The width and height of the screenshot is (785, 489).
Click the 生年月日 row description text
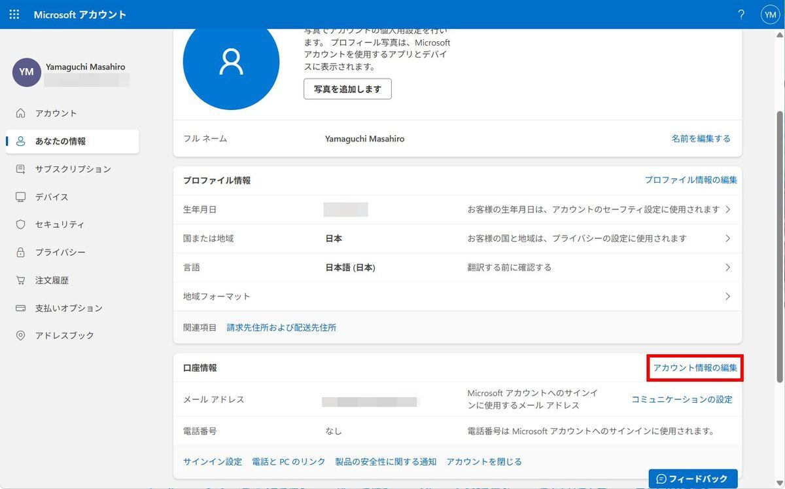(x=593, y=209)
